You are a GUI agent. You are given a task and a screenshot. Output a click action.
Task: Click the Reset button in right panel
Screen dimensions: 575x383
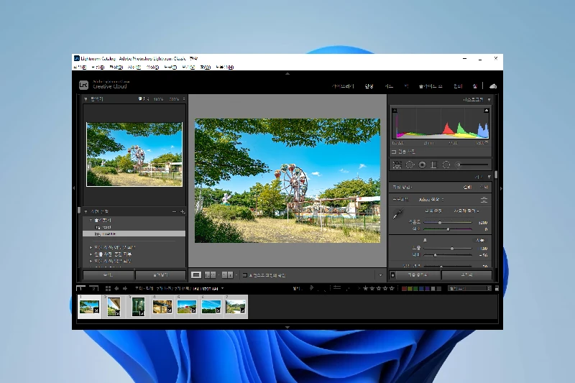[x=466, y=274]
